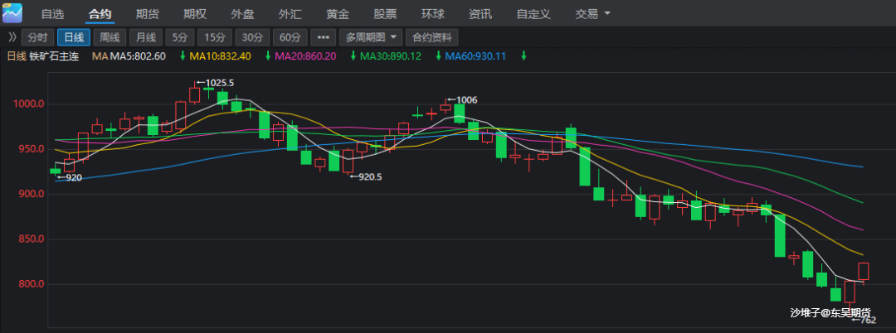Click green down arrow after MA5
The width and height of the screenshot is (896, 333).
(183, 55)
